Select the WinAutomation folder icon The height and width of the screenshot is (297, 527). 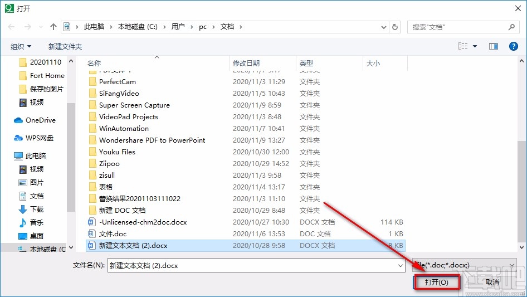click(92, 129)
